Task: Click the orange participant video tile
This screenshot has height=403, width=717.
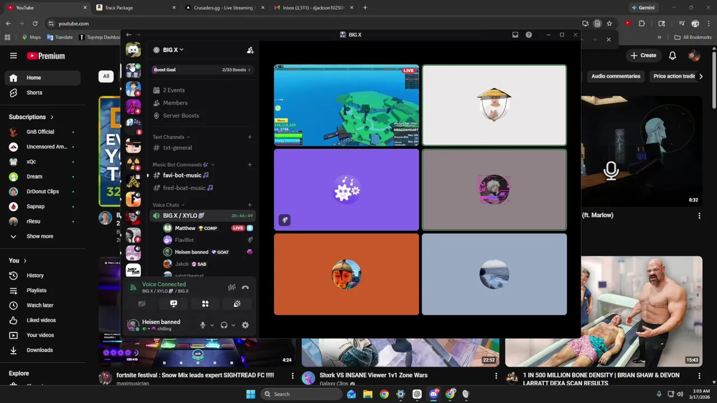Action: 346,274
